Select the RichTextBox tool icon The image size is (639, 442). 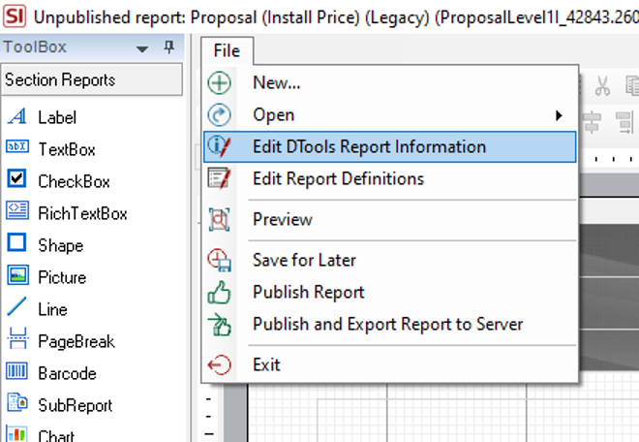(17, 210)
